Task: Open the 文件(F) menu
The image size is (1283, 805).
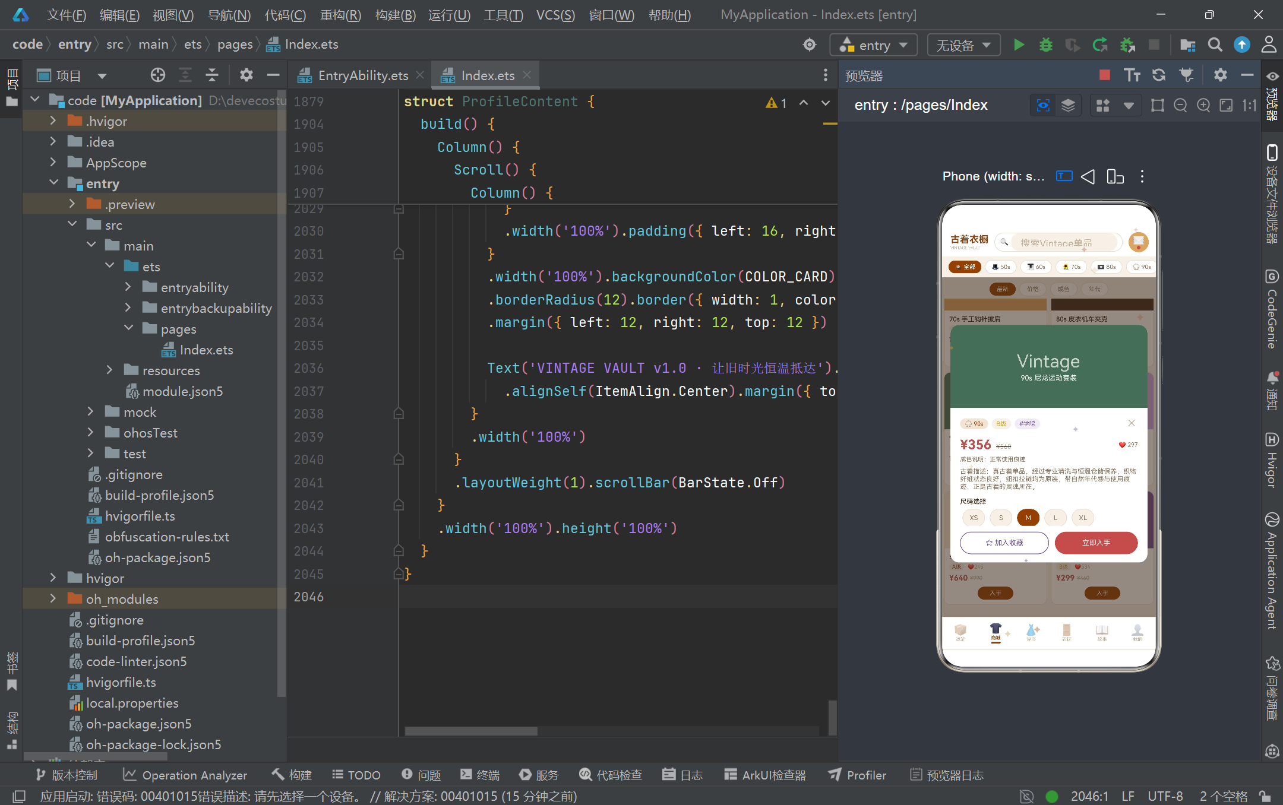Action: pos(66,15)
